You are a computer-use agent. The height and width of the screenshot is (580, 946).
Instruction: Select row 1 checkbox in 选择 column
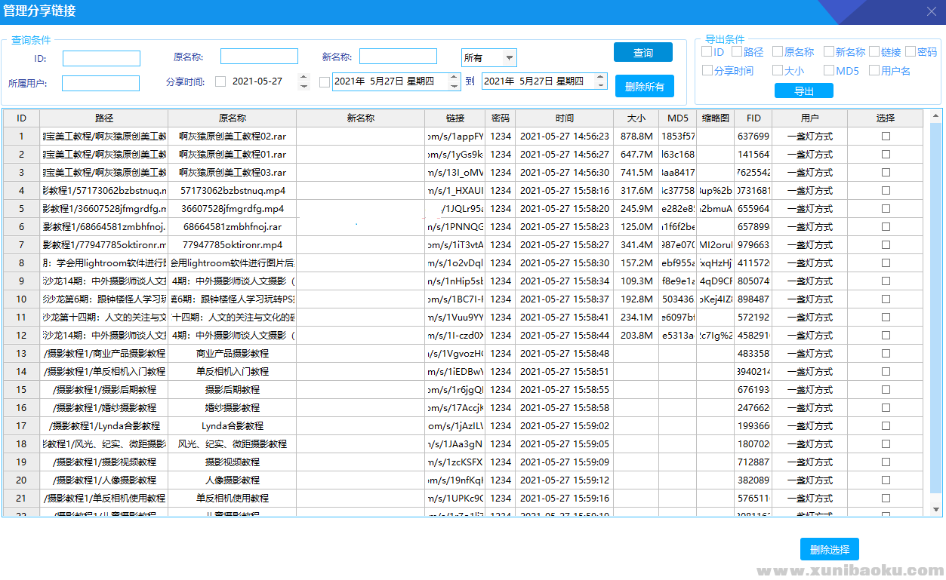(x=886, y=137)
